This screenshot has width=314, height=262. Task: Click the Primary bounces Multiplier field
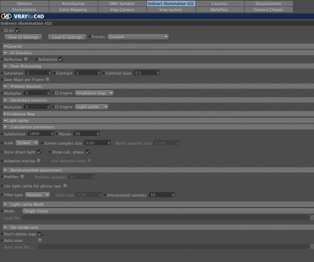tap(37, 93)
